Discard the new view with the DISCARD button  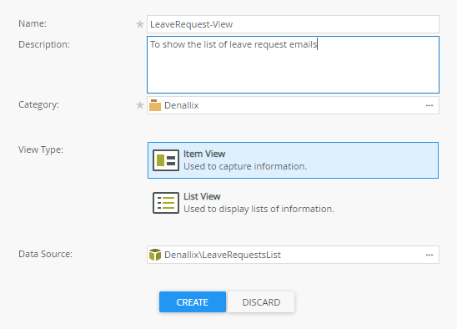261,302
